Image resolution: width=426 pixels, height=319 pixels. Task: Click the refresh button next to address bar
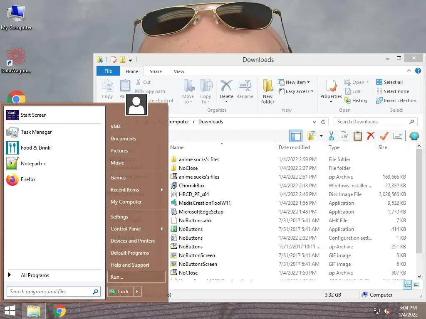pos(323,122)
